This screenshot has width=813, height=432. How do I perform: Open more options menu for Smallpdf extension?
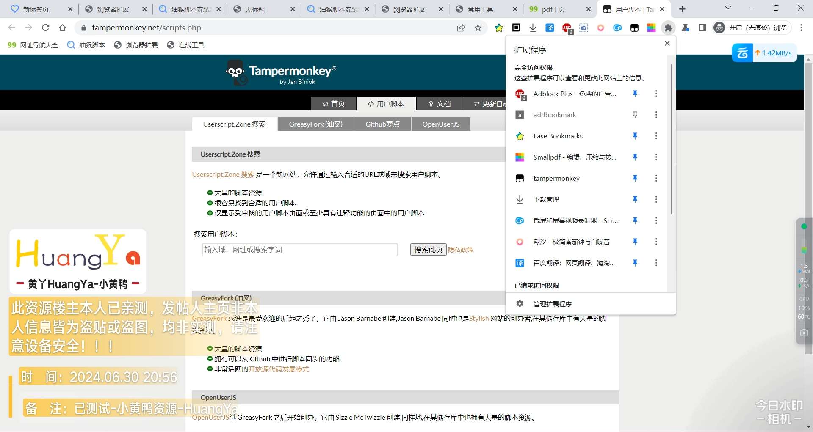point(656,157)
